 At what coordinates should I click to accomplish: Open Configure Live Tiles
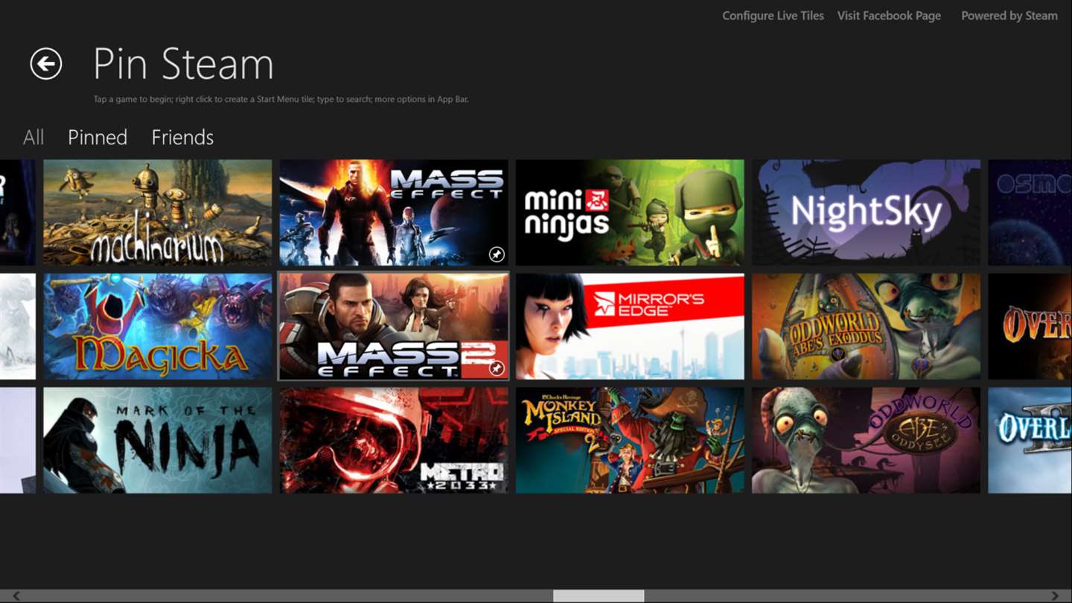tap(773, 16)
